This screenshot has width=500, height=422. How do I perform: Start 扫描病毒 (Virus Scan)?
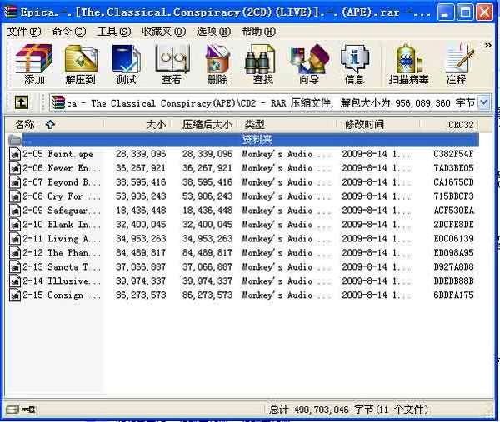pos(408,65)
